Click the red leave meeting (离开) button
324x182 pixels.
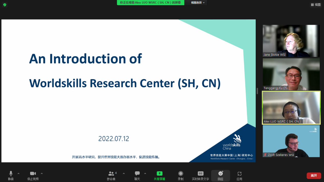(314, 176)
